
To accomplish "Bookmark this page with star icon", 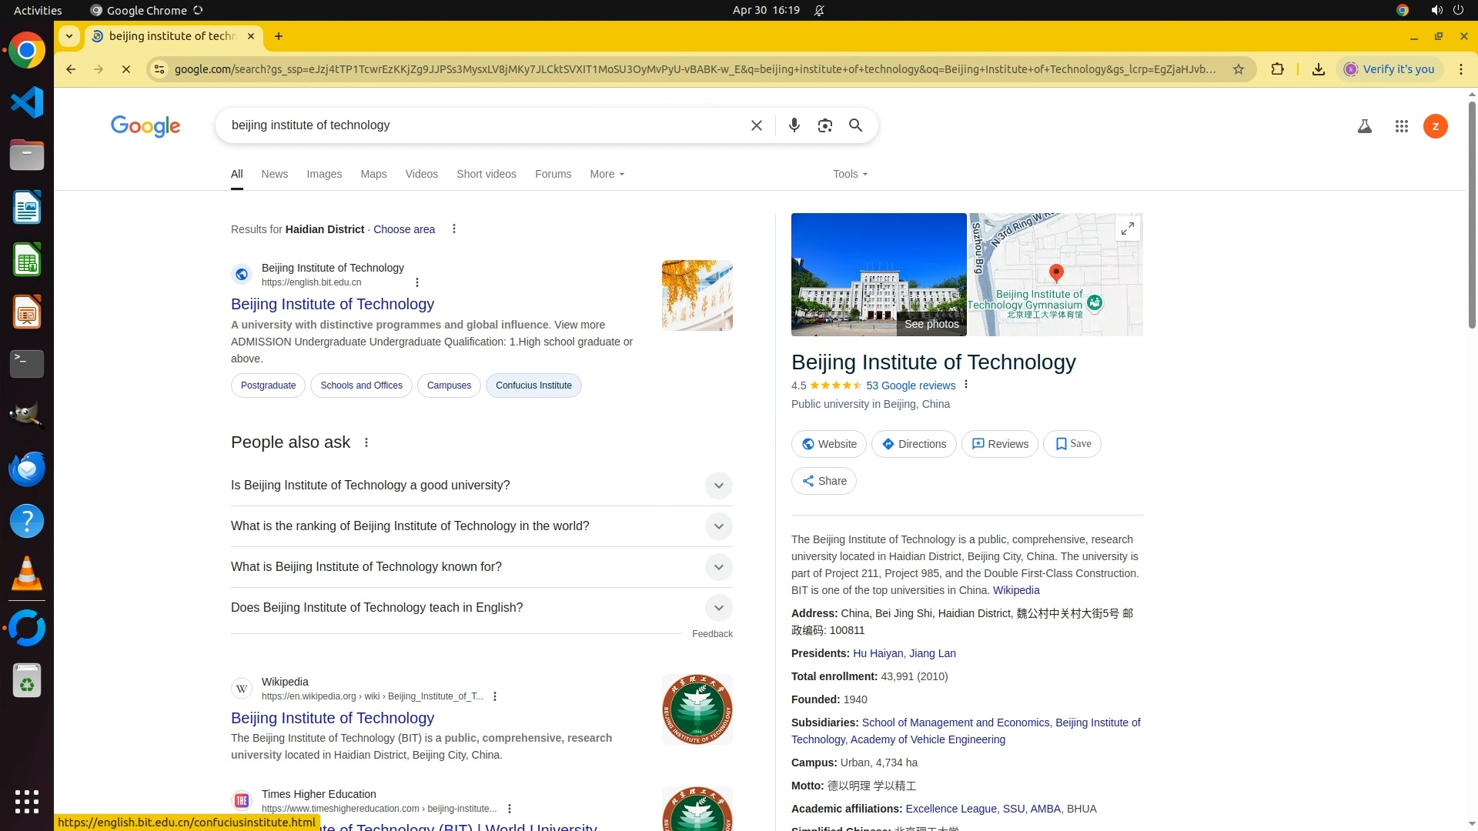I will [1238, 69].
